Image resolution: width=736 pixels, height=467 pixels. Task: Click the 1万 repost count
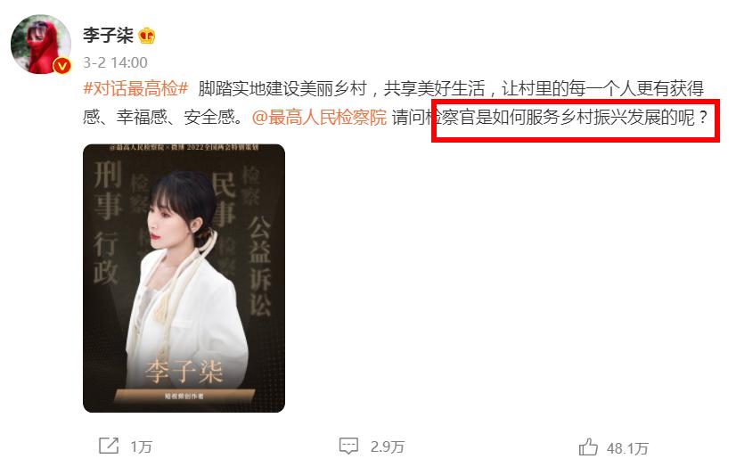click(142, 447)
